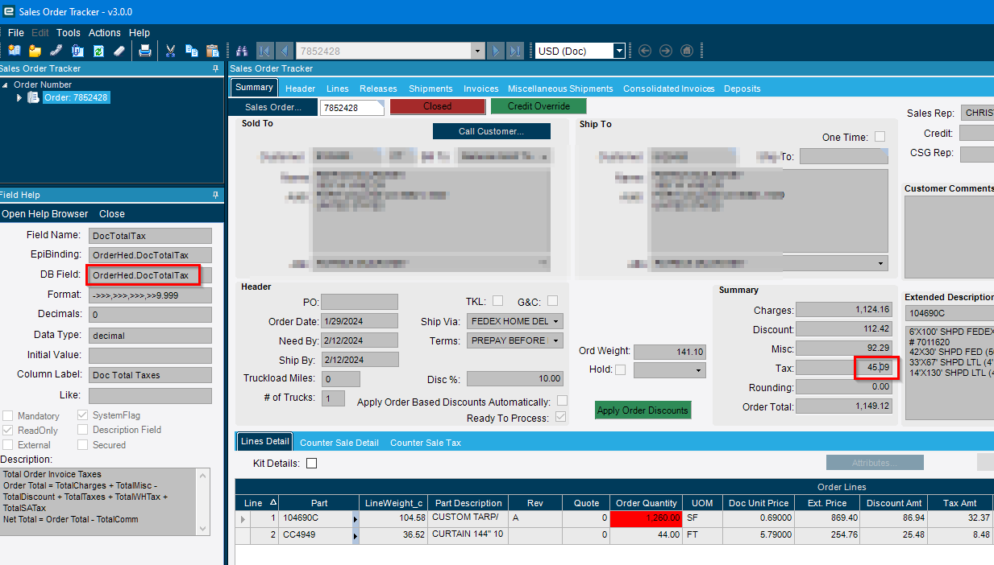This screenshot has width=994, height=565.
Task: Click the Paste clipboard icon
Action: point(213,51)
